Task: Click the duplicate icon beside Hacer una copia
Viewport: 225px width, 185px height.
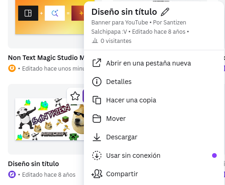Action: coord(97,100)
